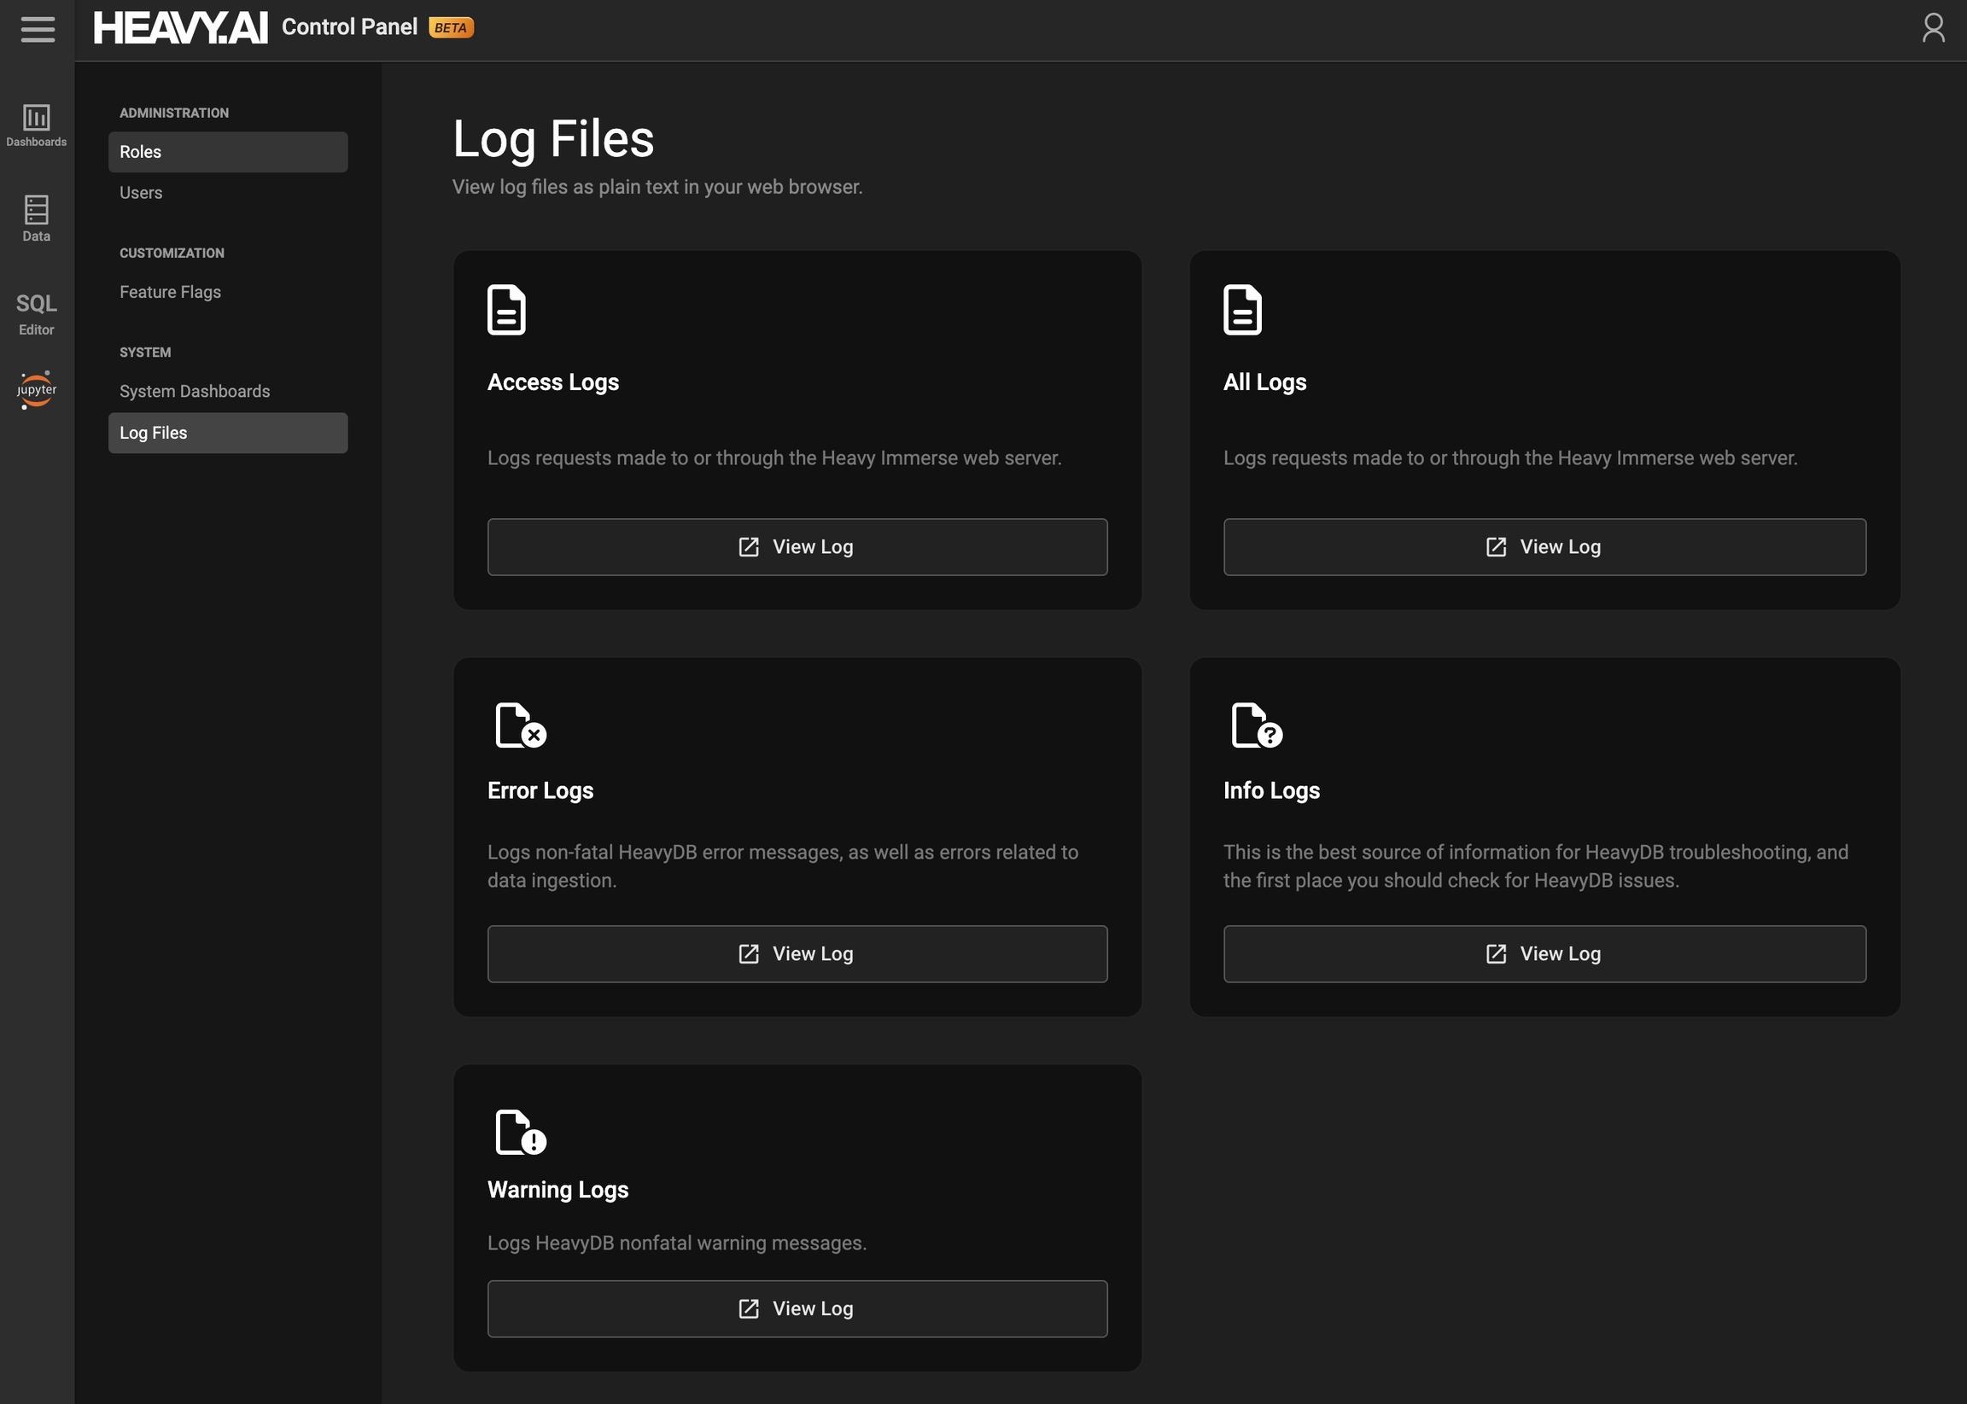Open View Log under All Logs
This screenshot has height=1404, width=1967.
(1544, 547)
